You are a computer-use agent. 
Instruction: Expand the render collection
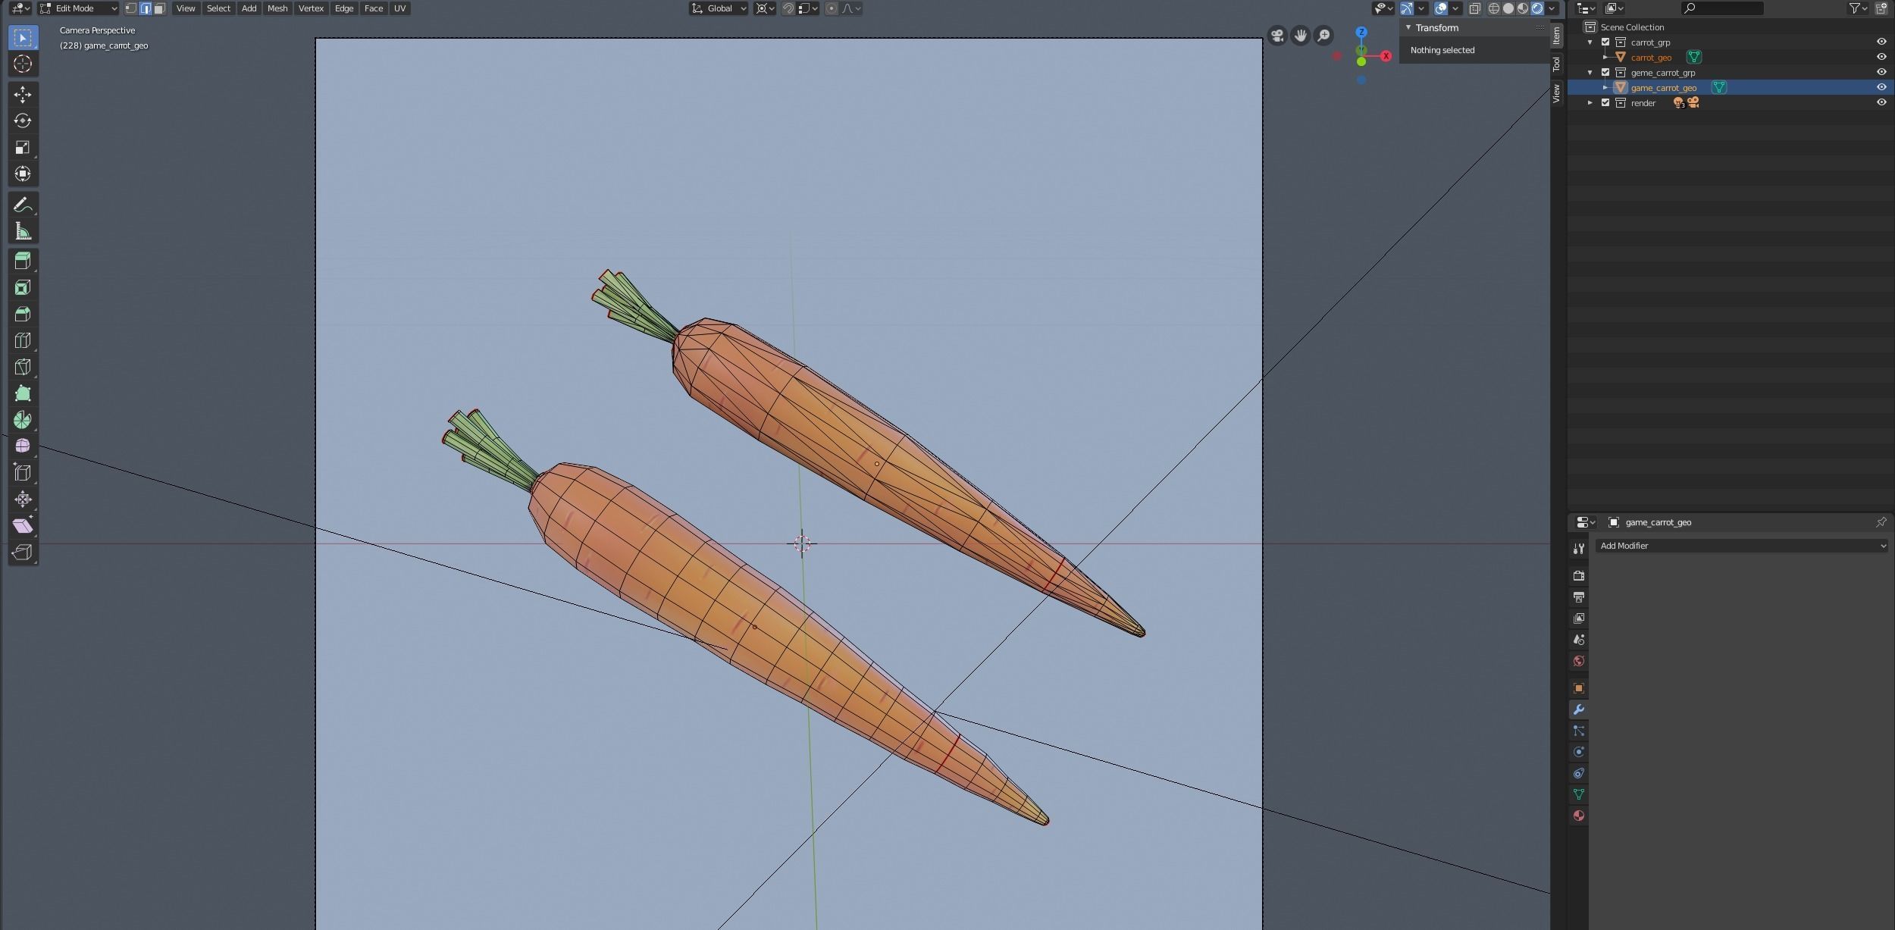point(1590,103)
